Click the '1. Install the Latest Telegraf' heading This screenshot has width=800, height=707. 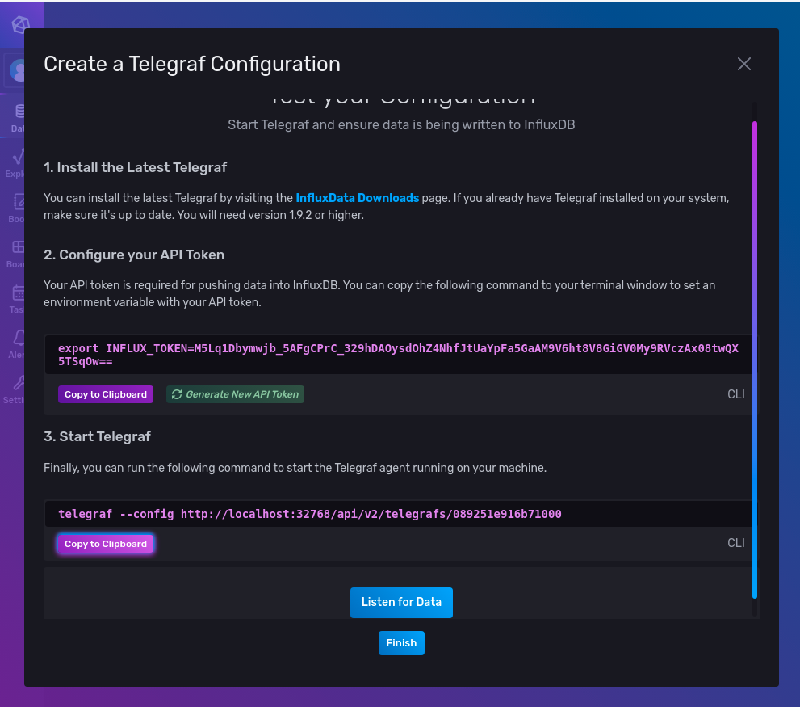(135, 167)
